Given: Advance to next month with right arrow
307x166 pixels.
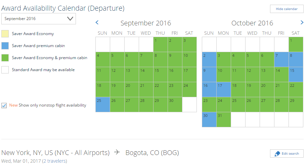Looking at the screenshot, I should point(302,22).
